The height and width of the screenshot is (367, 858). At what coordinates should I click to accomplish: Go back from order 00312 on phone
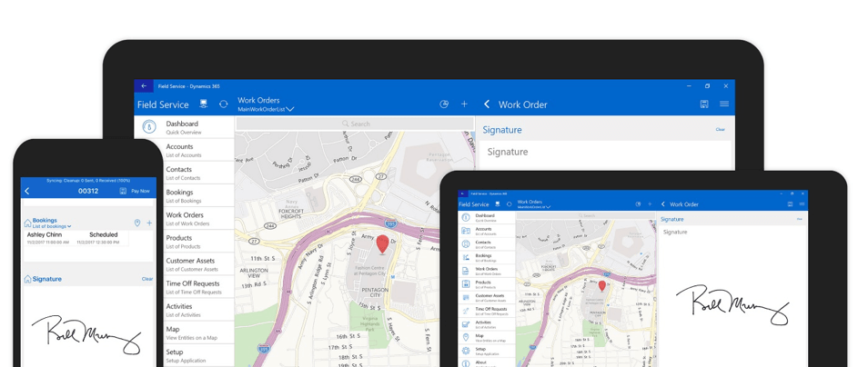(x=27, y=191)
